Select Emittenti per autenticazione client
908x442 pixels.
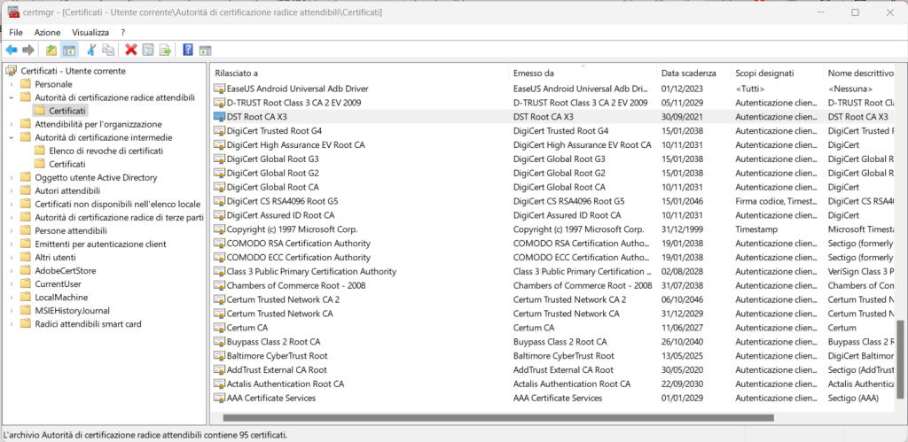(100, 244)
